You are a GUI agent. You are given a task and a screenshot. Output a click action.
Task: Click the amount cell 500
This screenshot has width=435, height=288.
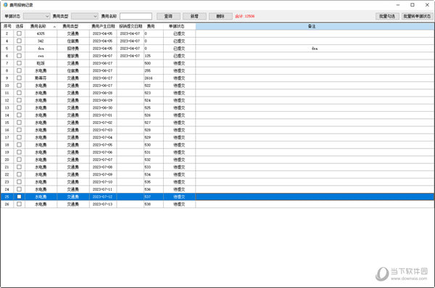pyautogui.click(x=154, y=63)
